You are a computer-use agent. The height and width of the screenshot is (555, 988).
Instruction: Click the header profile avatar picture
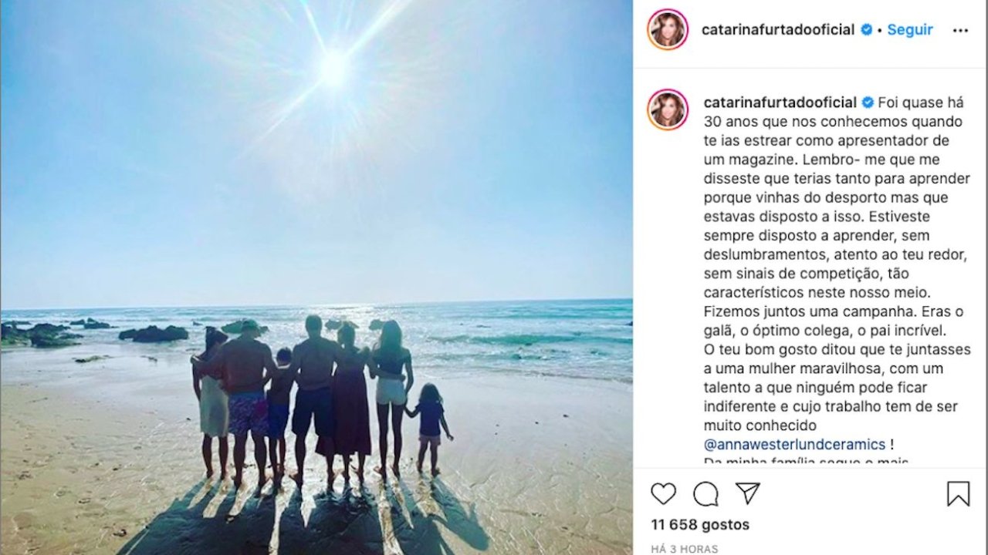pos(668,30)
